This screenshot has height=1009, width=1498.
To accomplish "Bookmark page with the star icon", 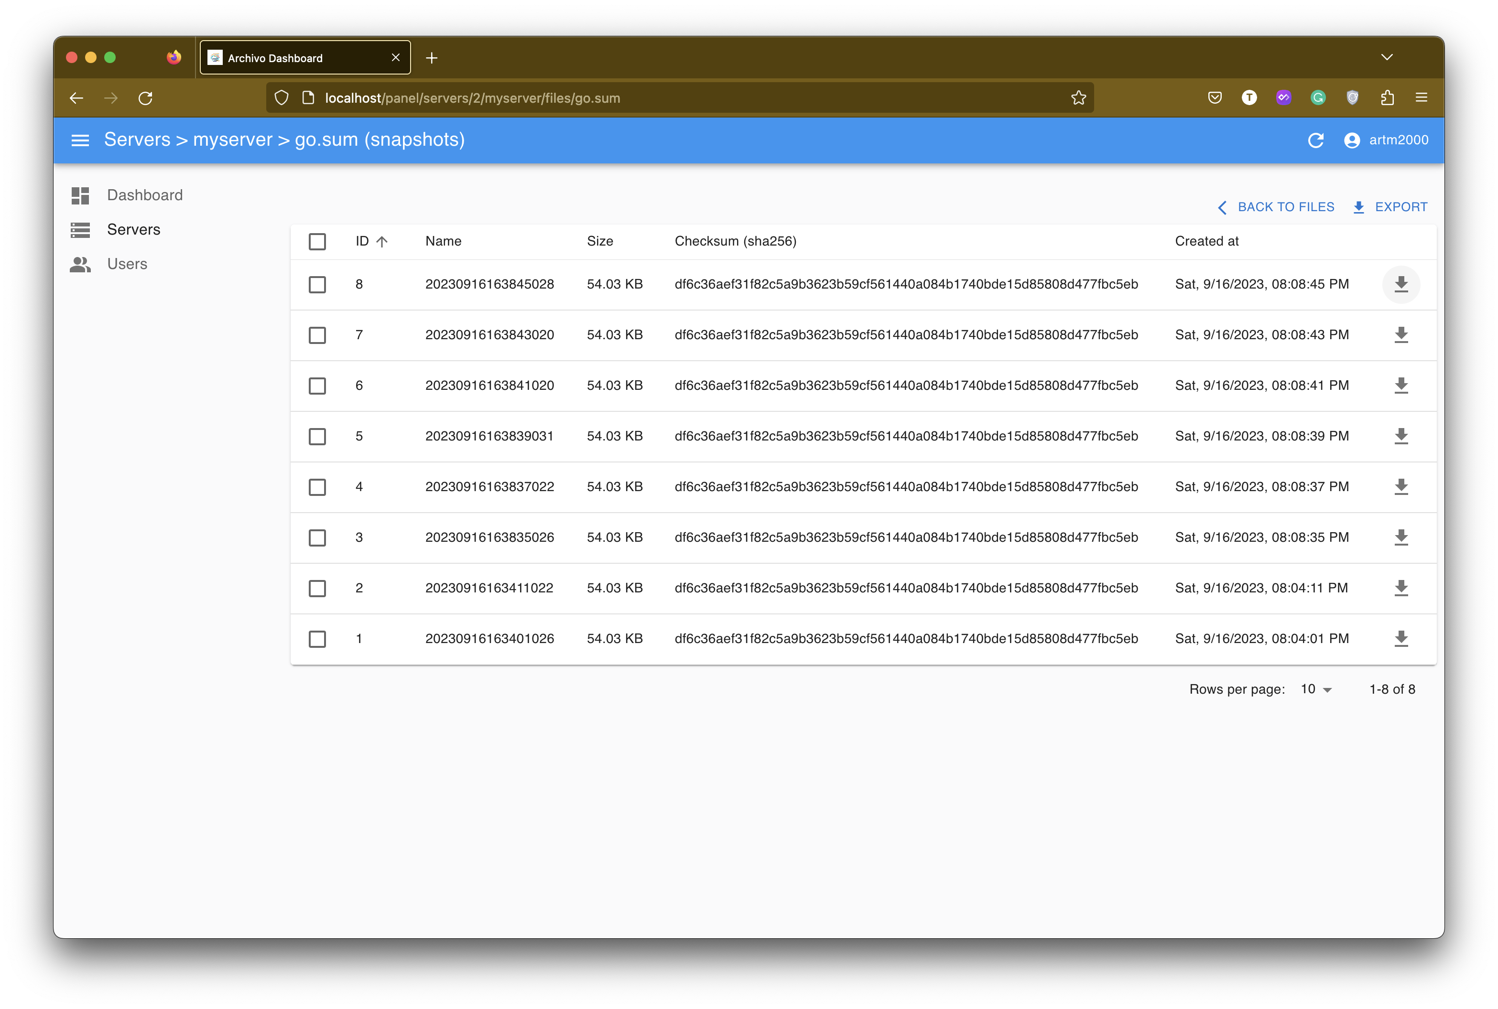I will point(1078,98).
